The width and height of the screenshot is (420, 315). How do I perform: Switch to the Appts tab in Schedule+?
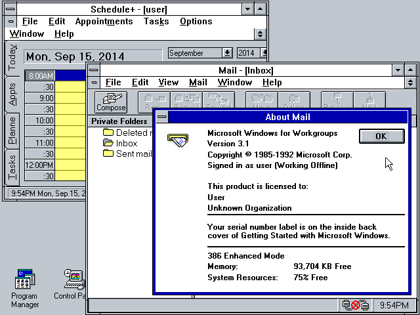coord(12,94)
